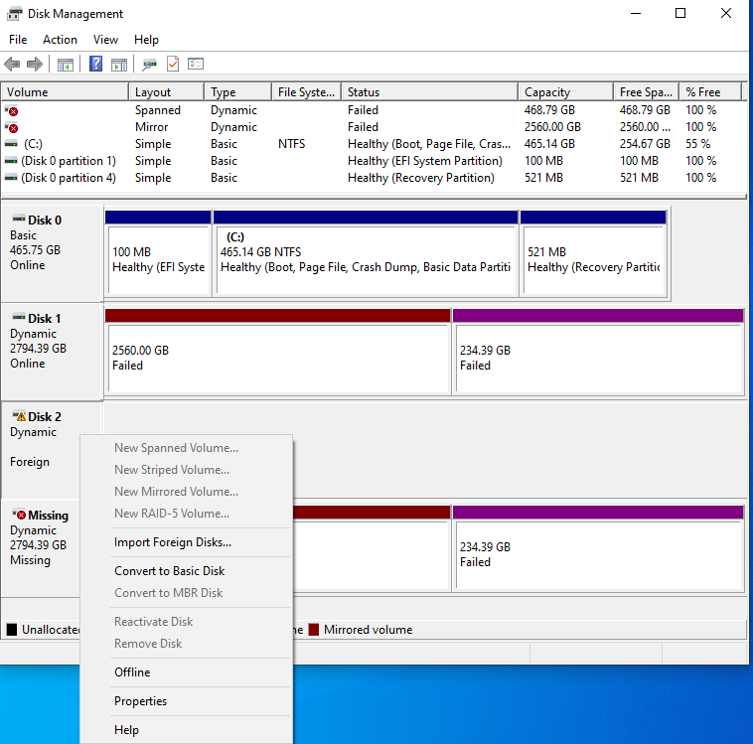Click the Disk 1 Dynamic 2794.39 GB label
This screenshot has height=744, width=753.
coord(52,352)
